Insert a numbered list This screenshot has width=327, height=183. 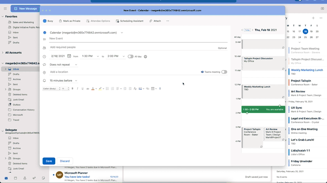[112, 88]
